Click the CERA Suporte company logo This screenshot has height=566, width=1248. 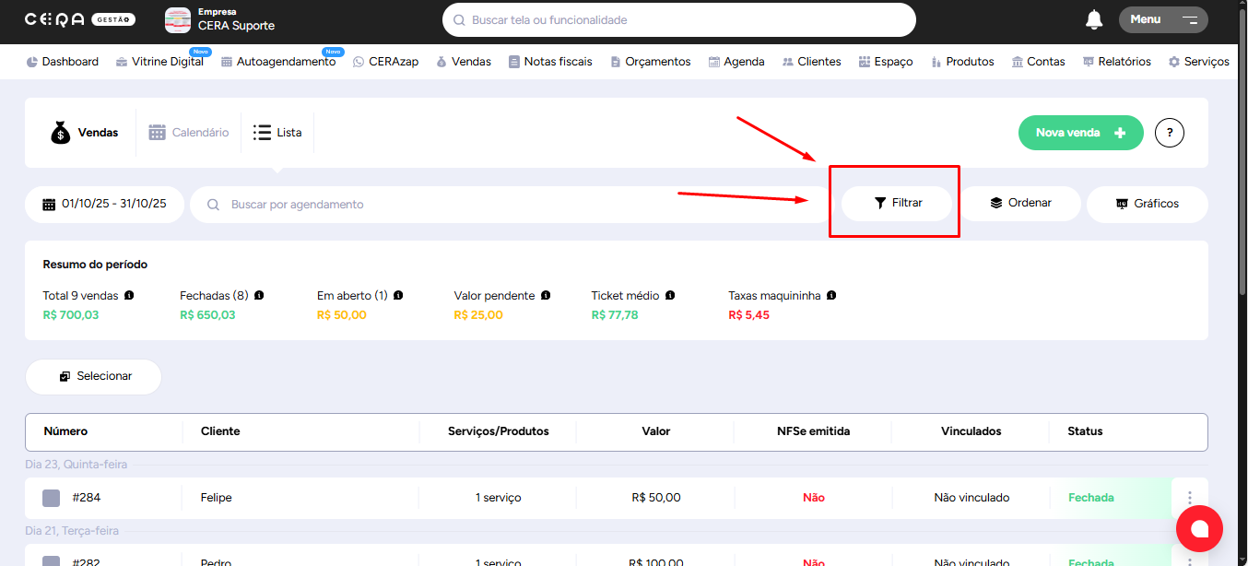(178, 19)
